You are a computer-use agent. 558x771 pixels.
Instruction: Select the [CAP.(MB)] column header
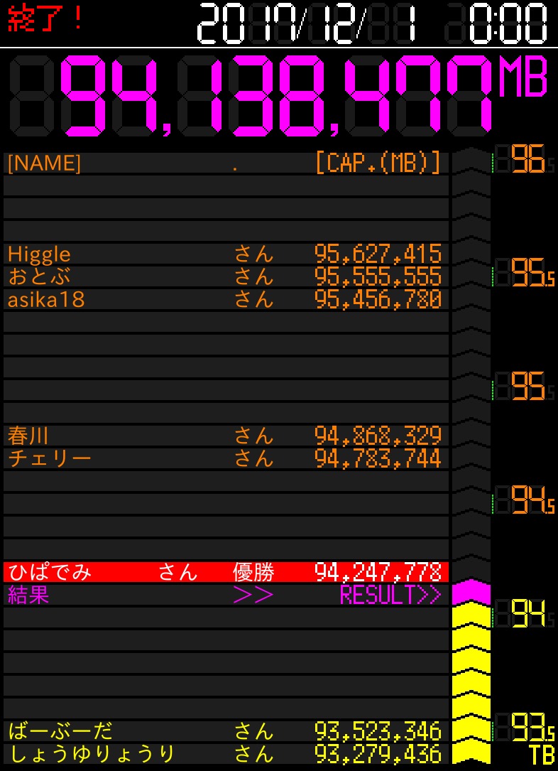point(378,163)
